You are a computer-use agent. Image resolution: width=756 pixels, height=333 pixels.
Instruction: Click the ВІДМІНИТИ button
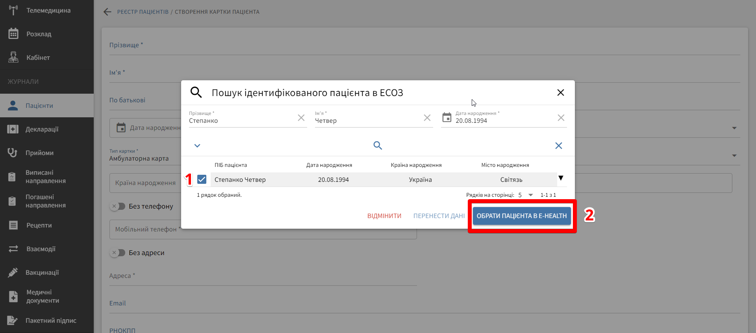click(384, 216)
